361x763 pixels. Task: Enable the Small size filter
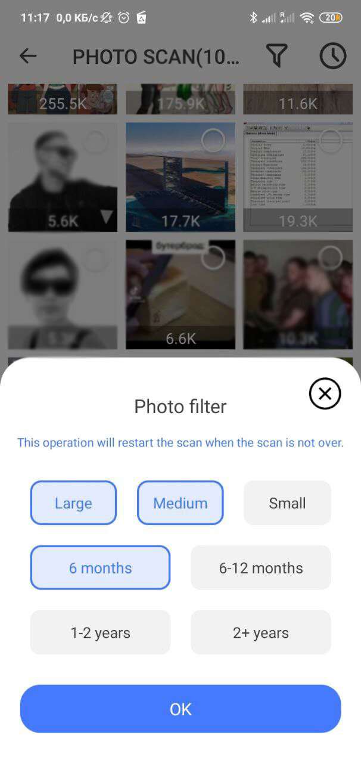(x=287, y=503)
